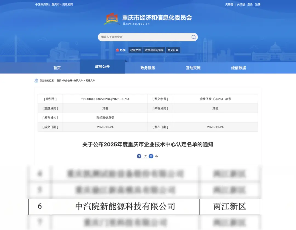
Task: Click the 登录 login link
Action: [x=250, y=4]
